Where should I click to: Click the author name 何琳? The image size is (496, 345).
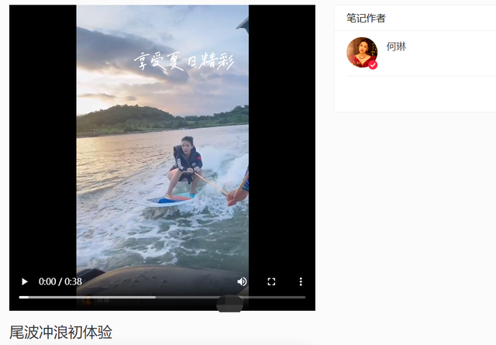click(396, 47)
